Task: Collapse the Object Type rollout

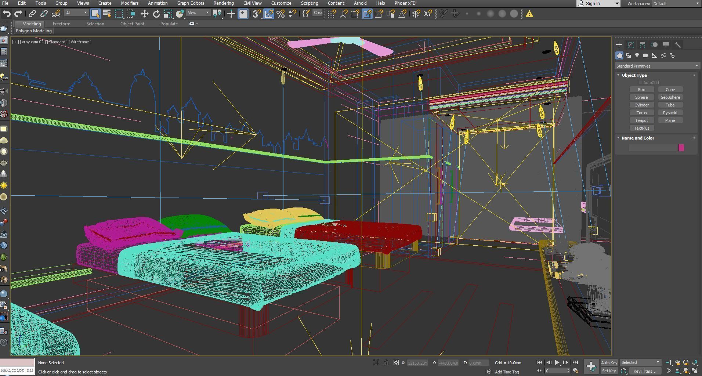Action: pos(618,75)
